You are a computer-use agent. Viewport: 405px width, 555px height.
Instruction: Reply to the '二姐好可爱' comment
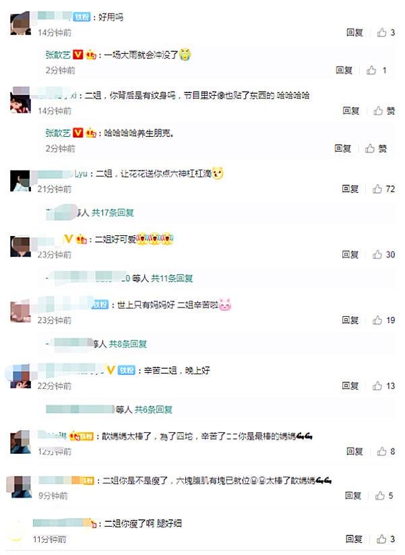(350, 254)
